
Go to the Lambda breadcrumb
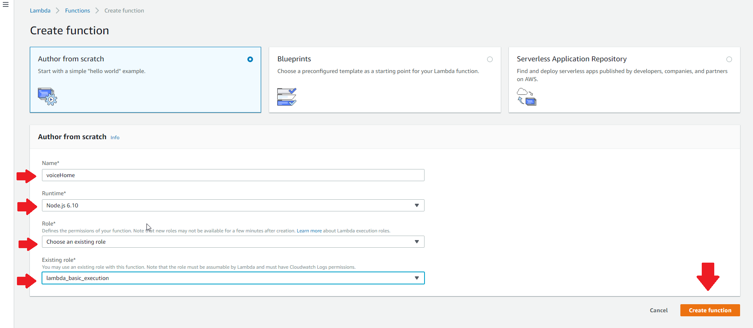40,10
